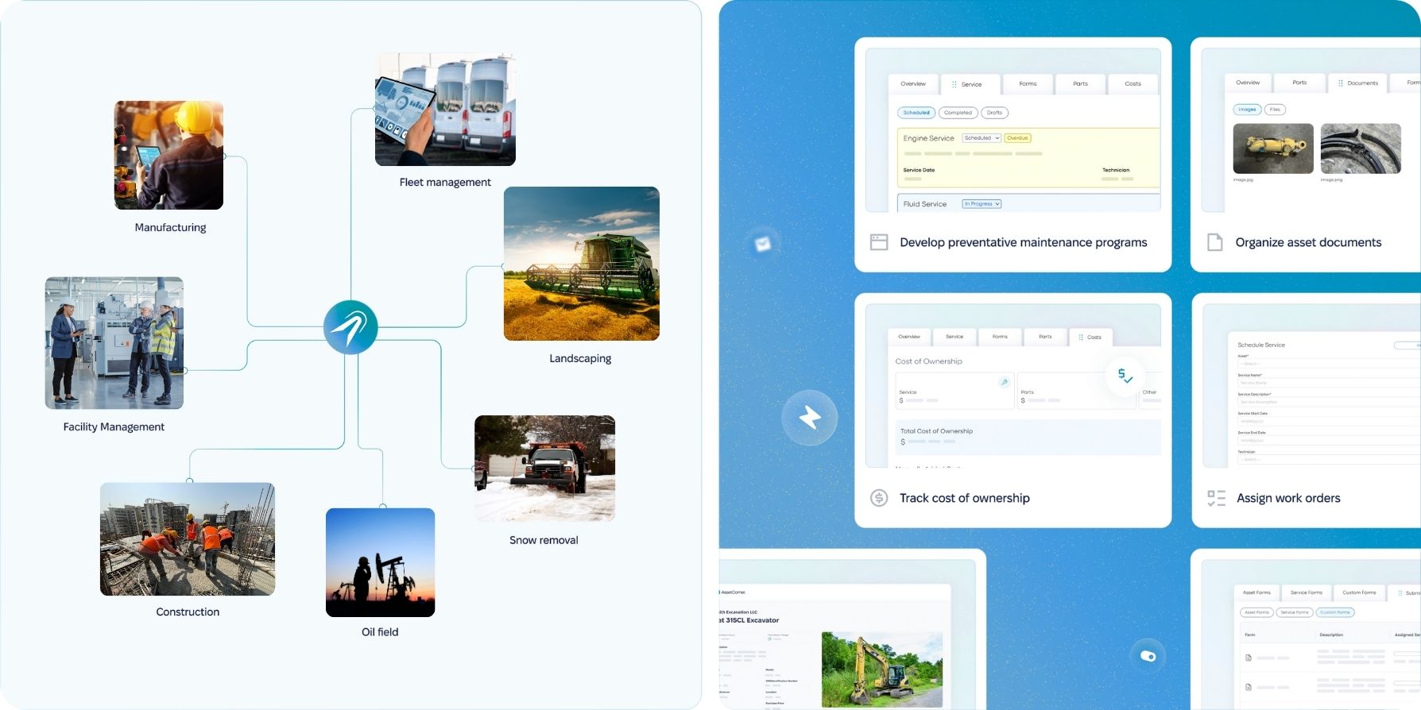Screen dimensions: 1421x710
Task: Click the first form file icon in the forms table
Action: pos(1249,658)
